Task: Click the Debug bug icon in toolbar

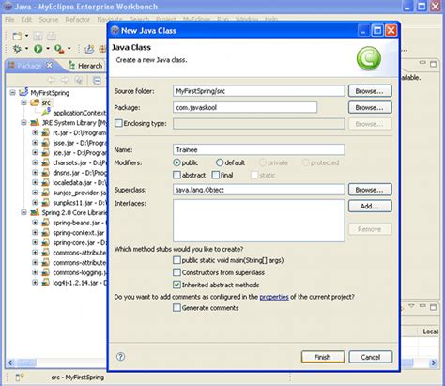Action: tap(17, 49)
